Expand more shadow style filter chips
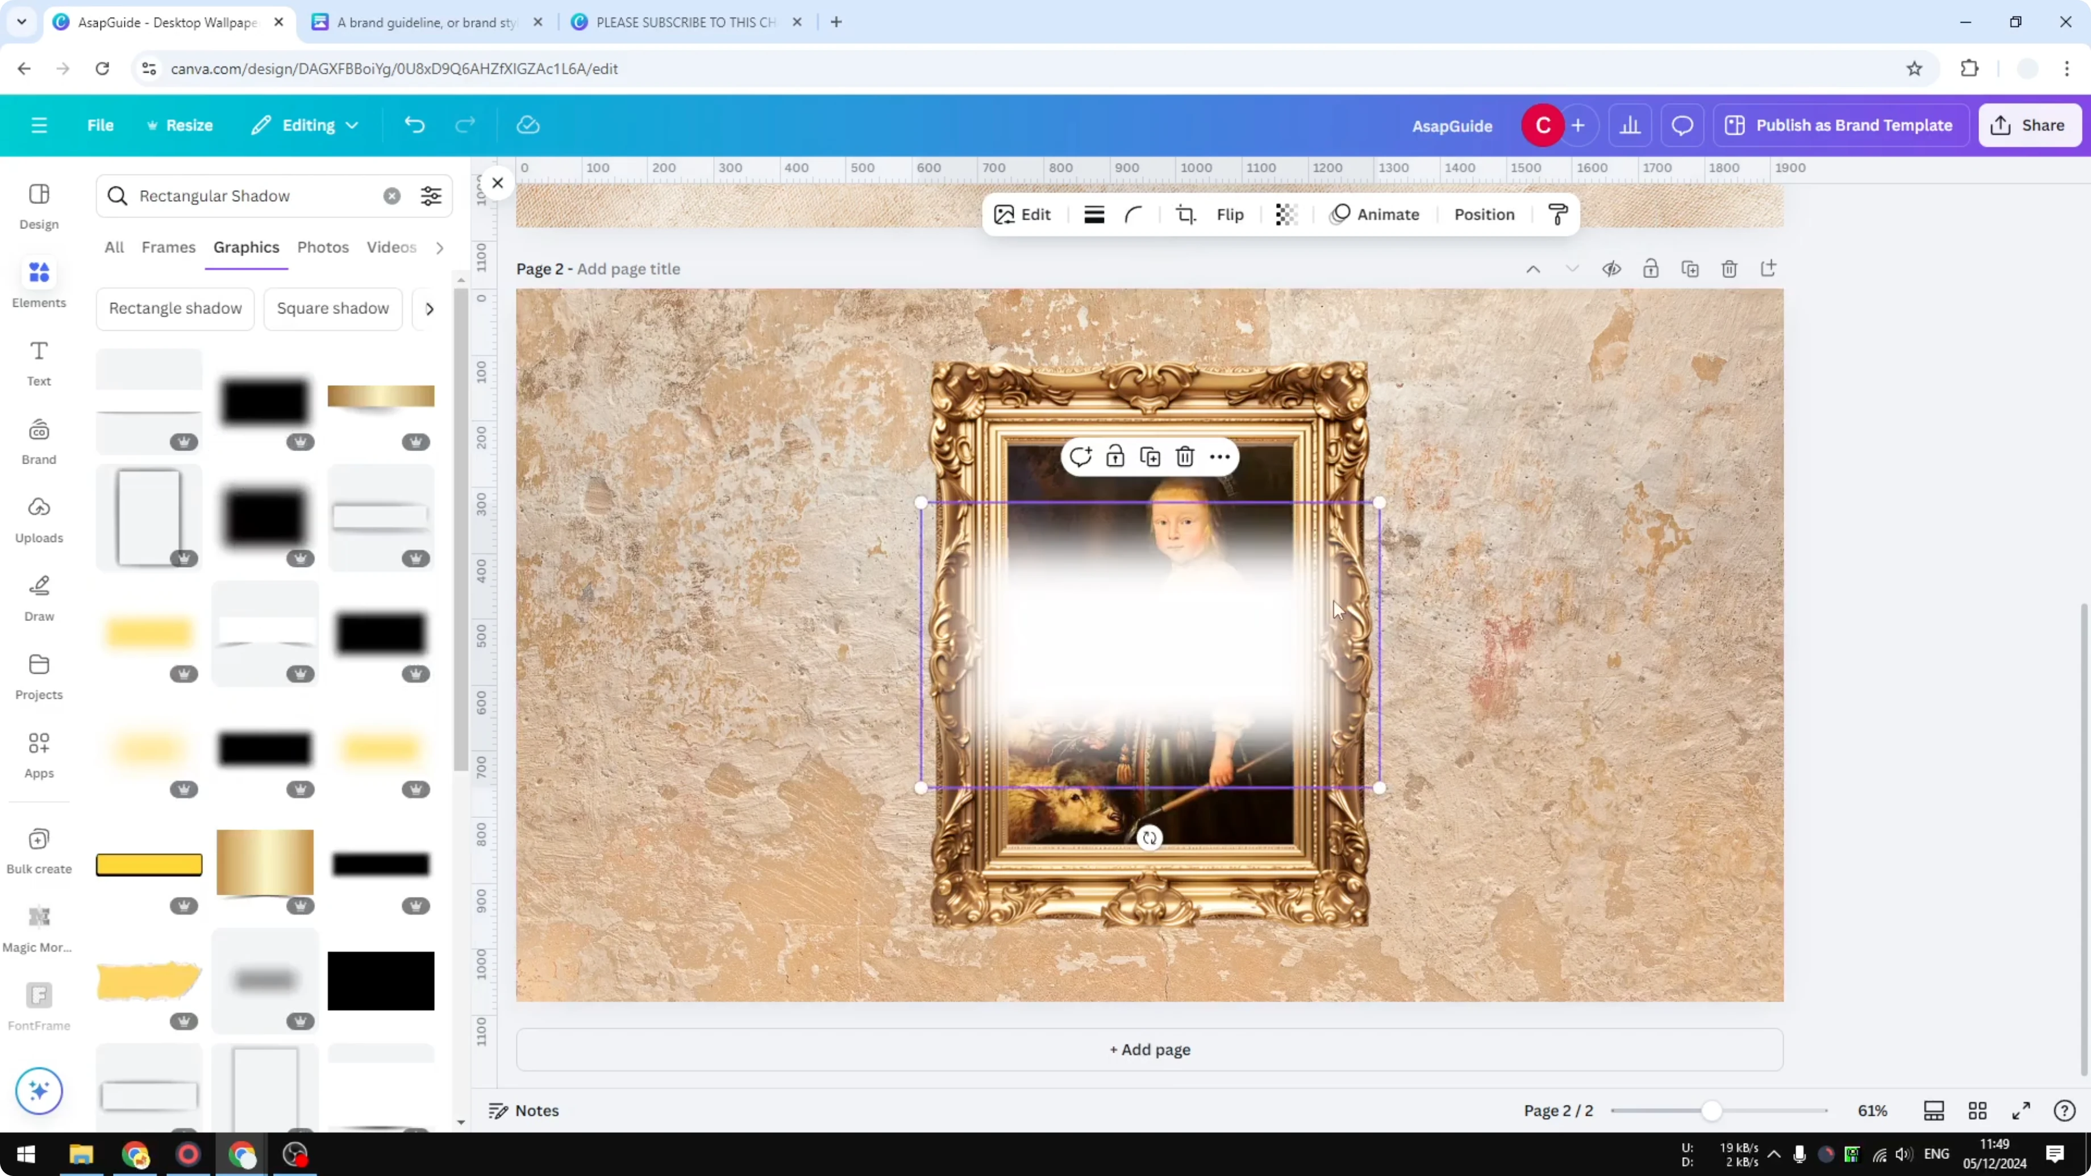 coord(430,308)
